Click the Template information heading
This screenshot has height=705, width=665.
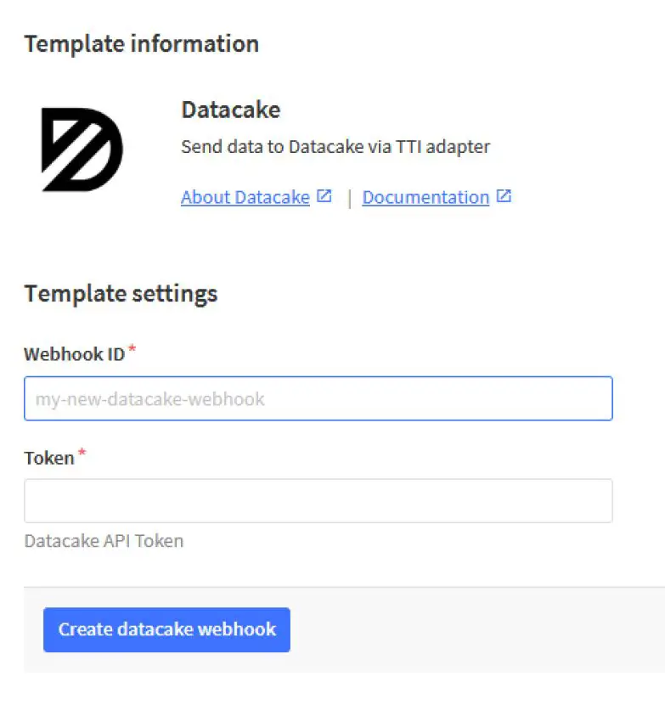coord(141,44)
